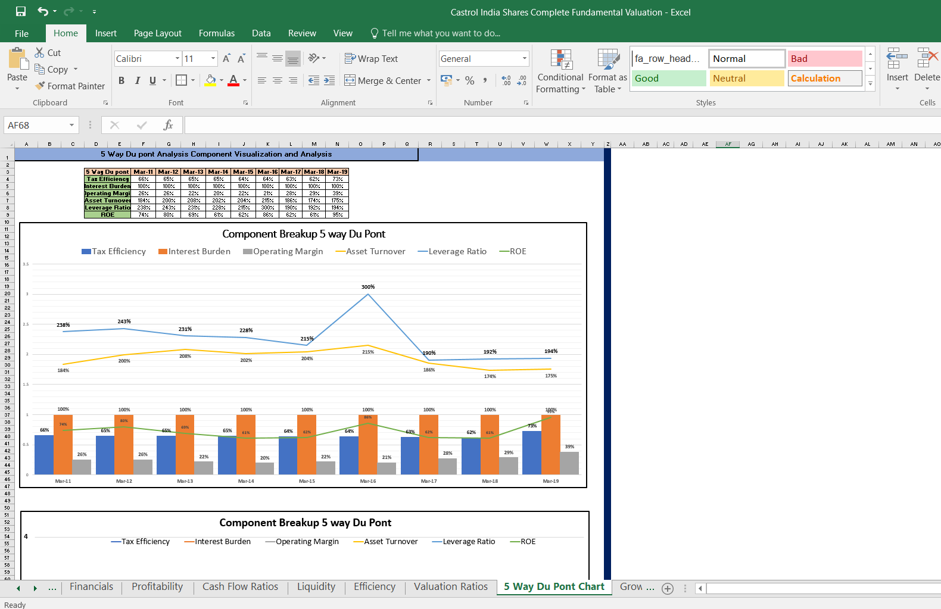Viewport: 941px width, 609px height.
Task: Open the Font dialog launcher
Action: pyautogui.click(x=245, y=103)
